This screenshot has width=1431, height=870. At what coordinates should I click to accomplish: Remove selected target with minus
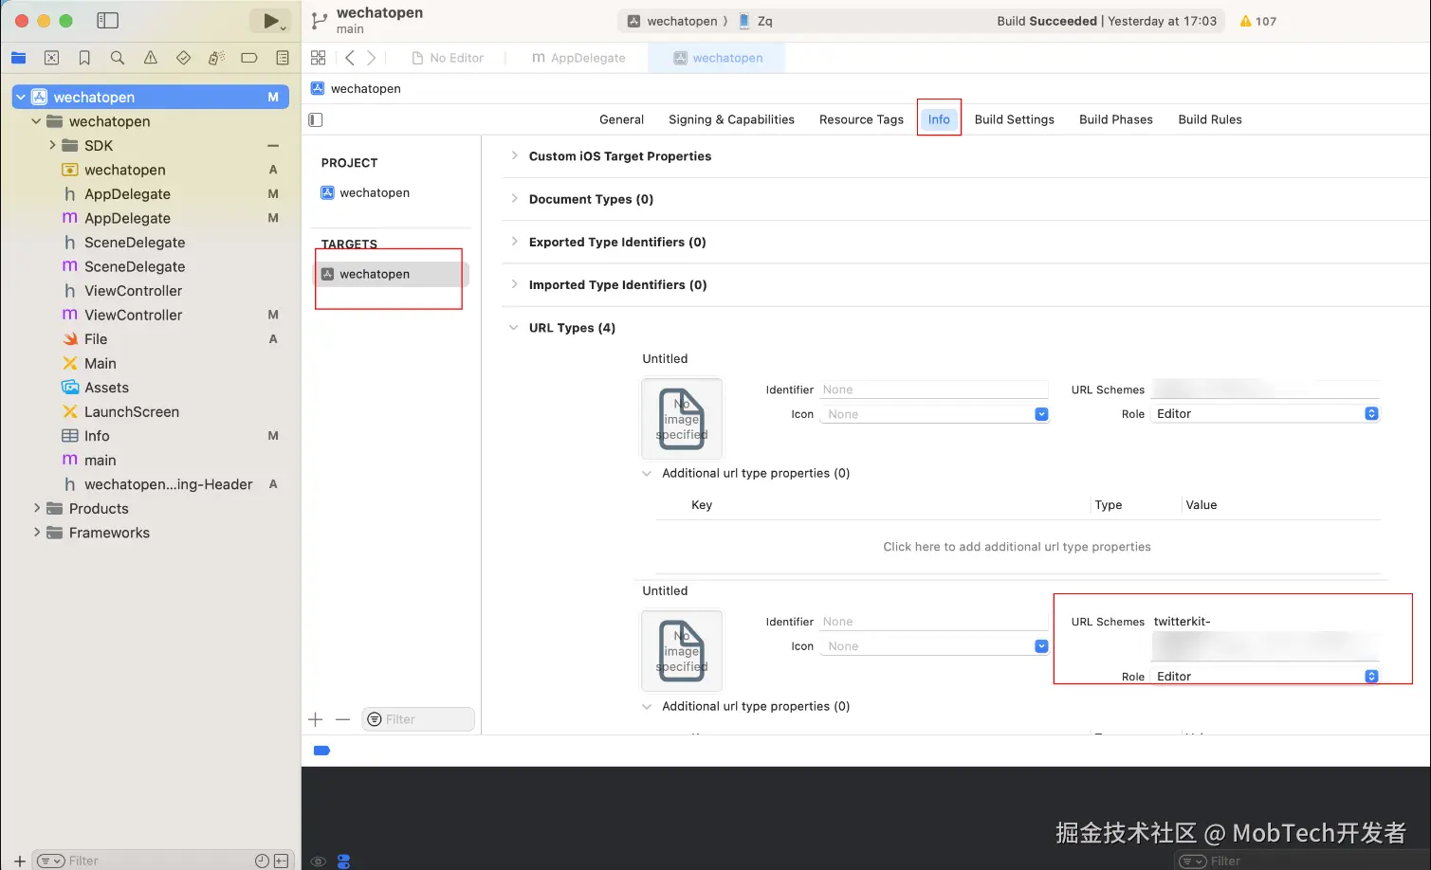click(x=342, y=719)
